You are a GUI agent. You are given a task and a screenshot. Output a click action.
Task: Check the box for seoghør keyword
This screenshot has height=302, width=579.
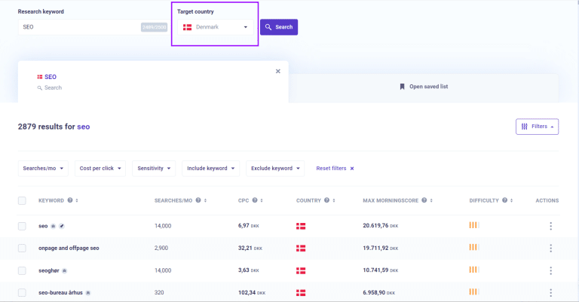click(x=22, y=270)
